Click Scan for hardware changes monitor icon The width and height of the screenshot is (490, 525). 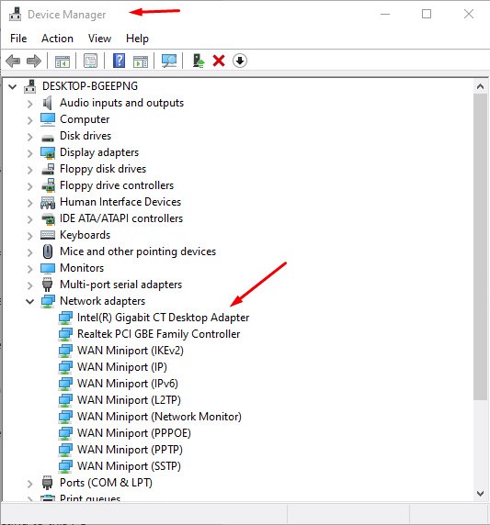pyautogui.click(x=169, y=61)
